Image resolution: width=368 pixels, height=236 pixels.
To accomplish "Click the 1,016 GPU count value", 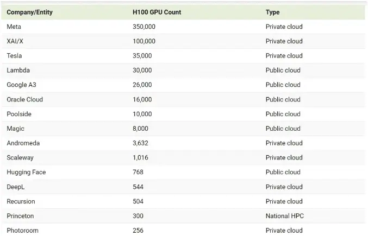I will pos(140,157).
